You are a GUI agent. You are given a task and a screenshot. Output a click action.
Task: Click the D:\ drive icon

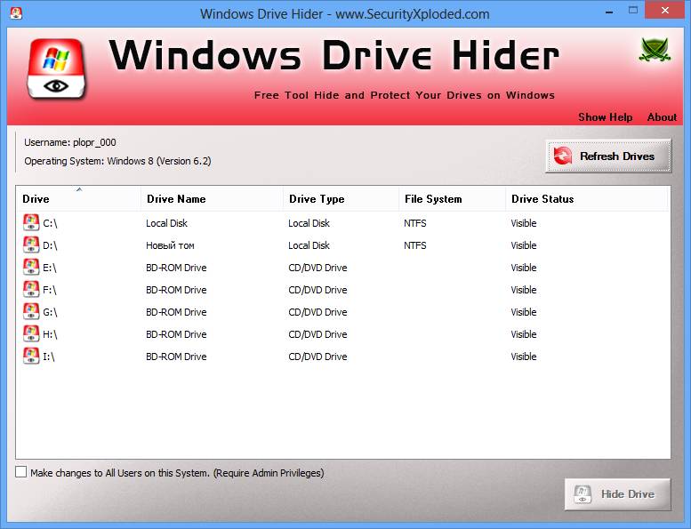(31, 244)
